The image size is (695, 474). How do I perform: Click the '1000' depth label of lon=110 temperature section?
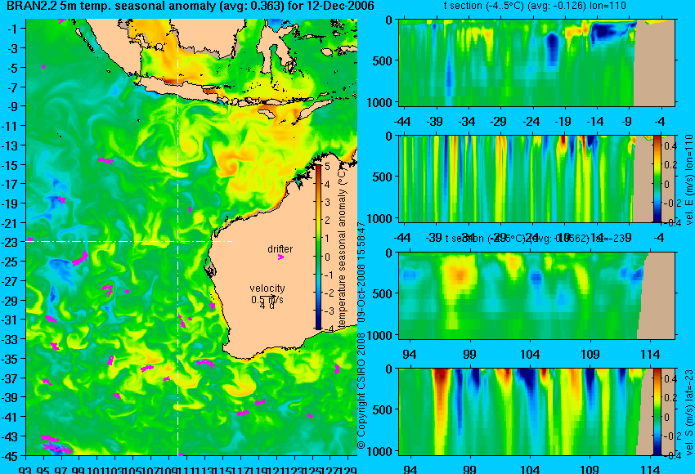(379, 103)
